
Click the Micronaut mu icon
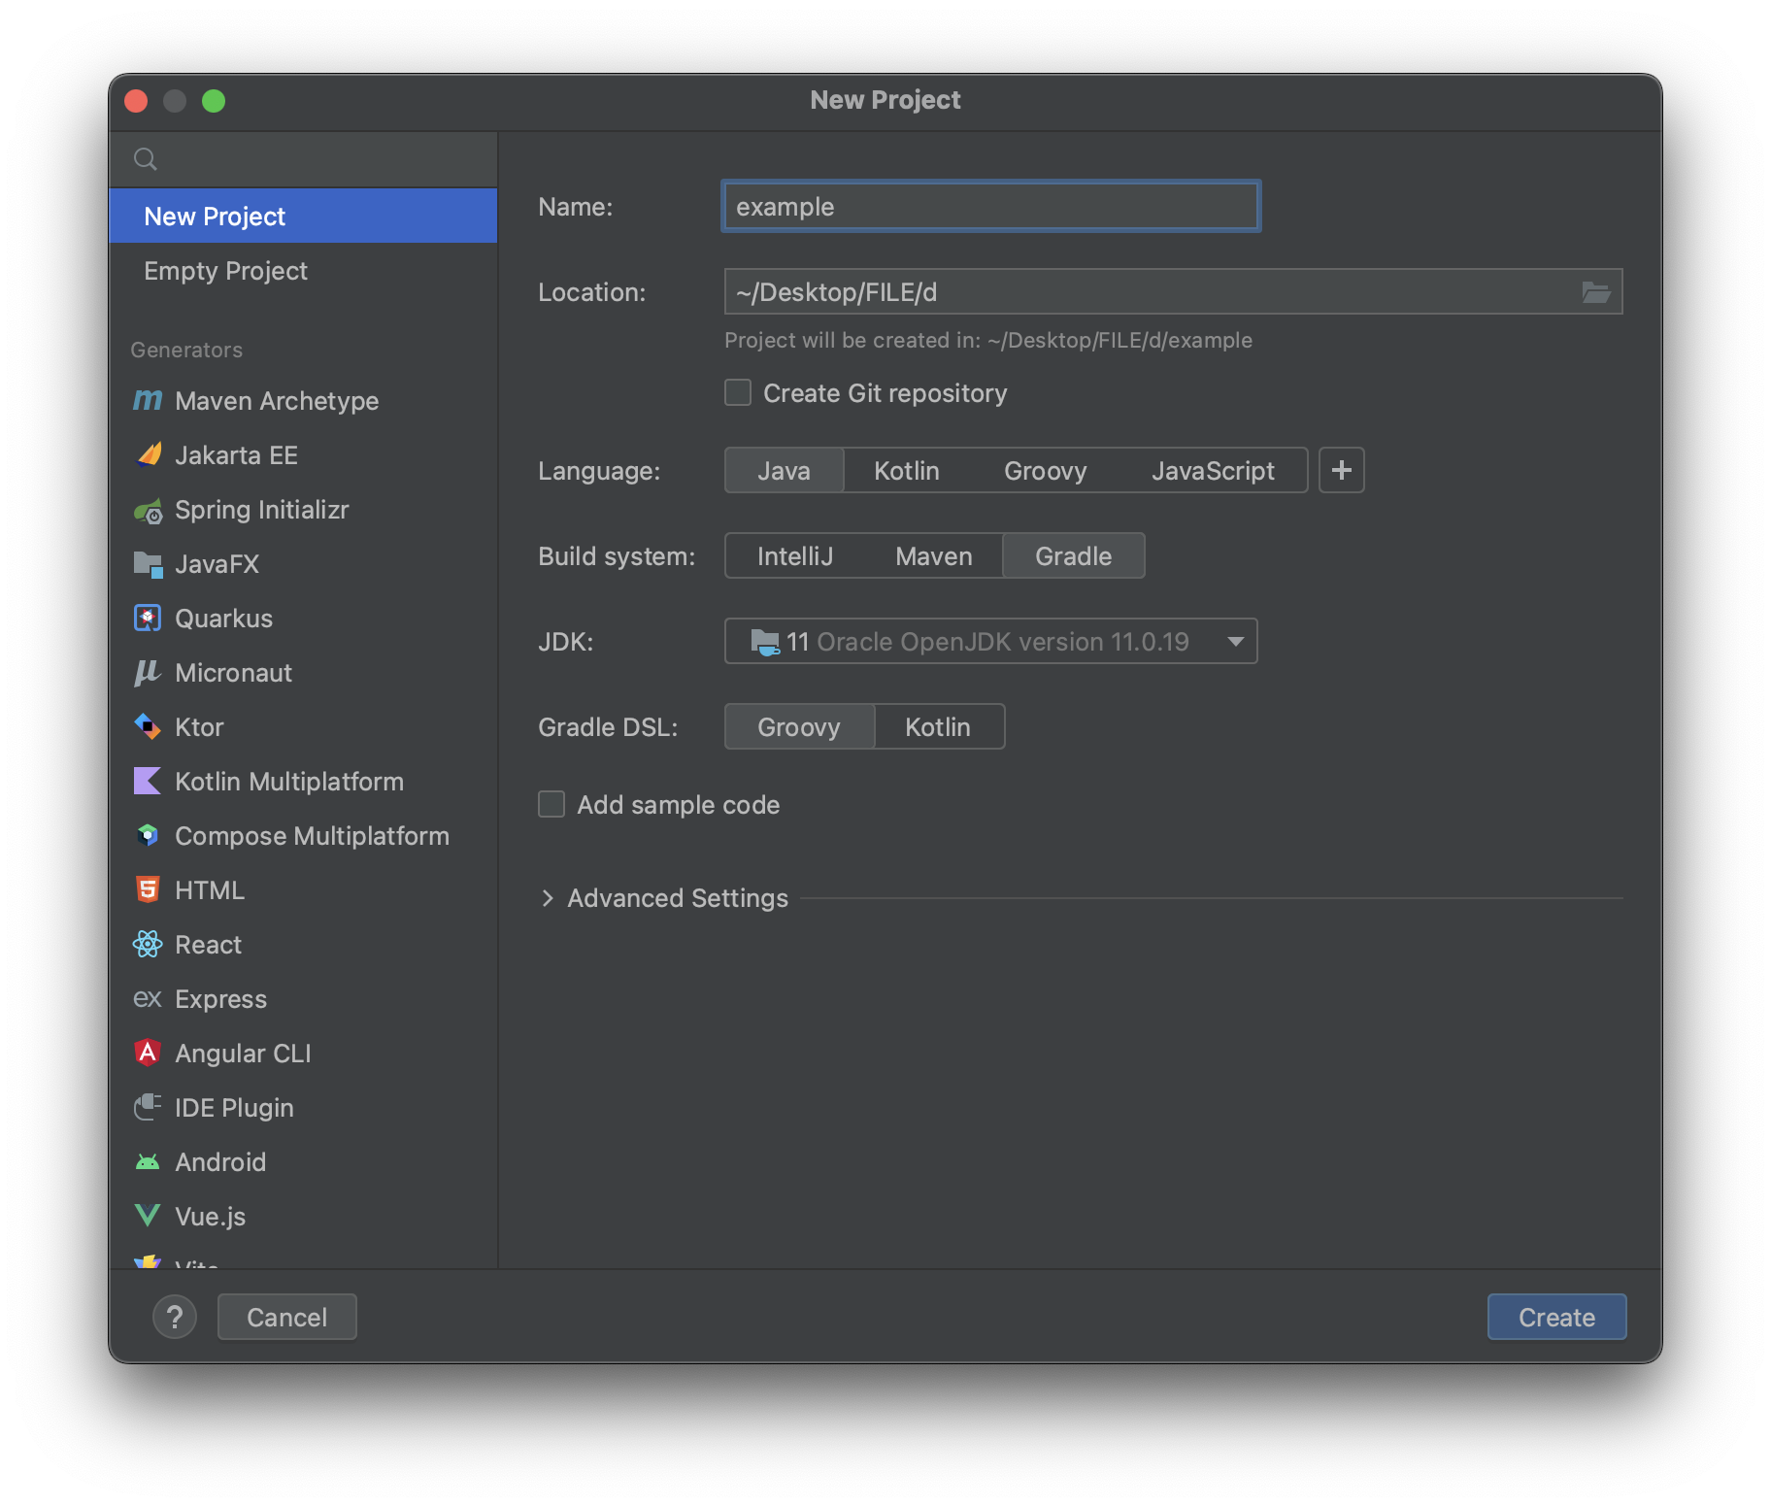pyautogui.click(x=148, y=672)
